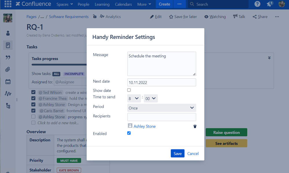This screenshot has height=173, width=289.
Task: Open page more actions ellipsis
Action: [277, 17]
